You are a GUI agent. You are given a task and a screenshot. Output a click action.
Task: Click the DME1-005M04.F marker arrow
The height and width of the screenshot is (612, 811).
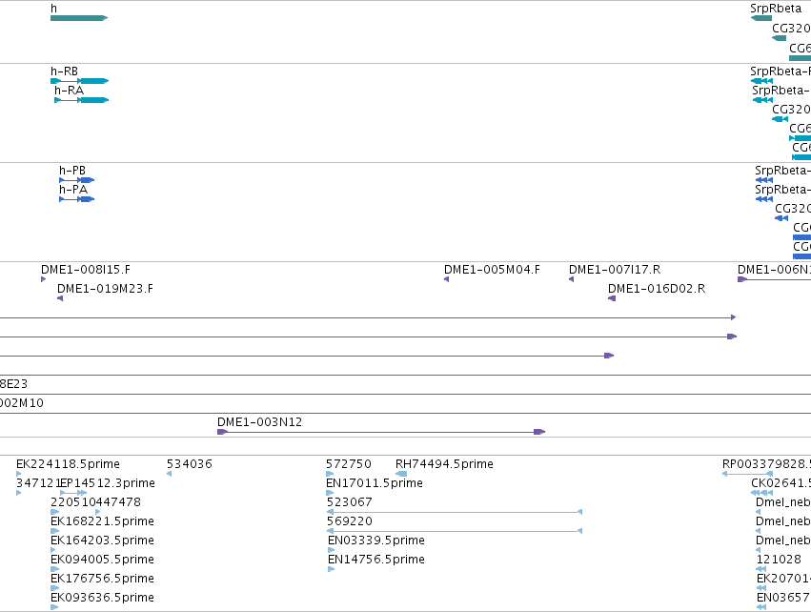pos(446,279)
